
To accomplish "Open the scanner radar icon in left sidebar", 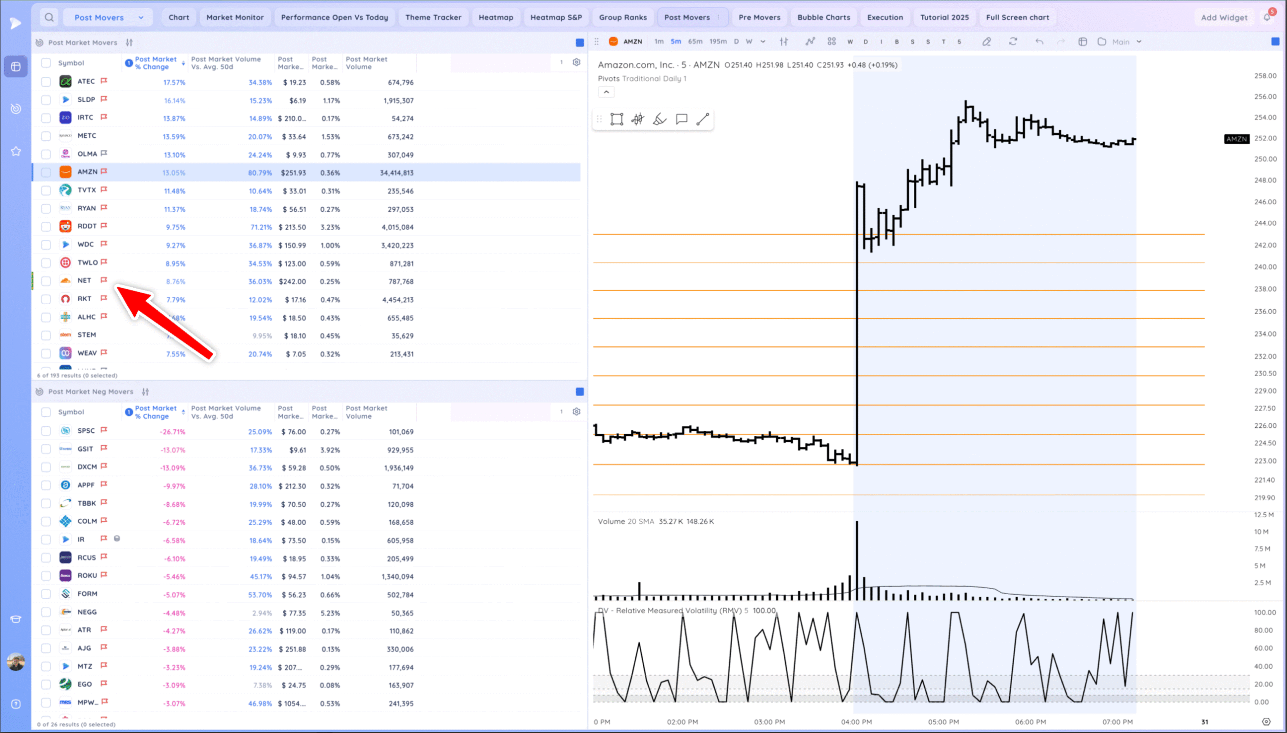I will pos(16,108).
